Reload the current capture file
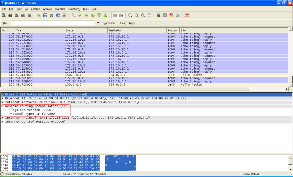This screenshot has width=293, height=177. coord(58,15)
